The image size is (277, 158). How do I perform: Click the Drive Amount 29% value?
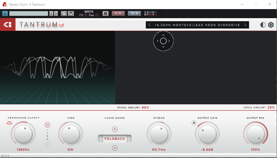tap(271, 107)
